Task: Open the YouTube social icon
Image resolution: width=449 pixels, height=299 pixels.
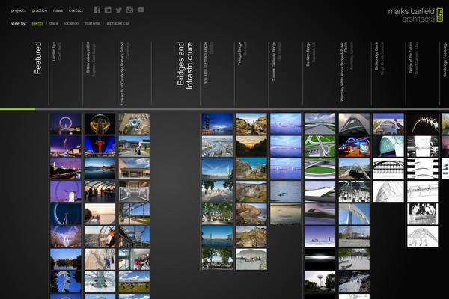Action: (x=141, y=10)
